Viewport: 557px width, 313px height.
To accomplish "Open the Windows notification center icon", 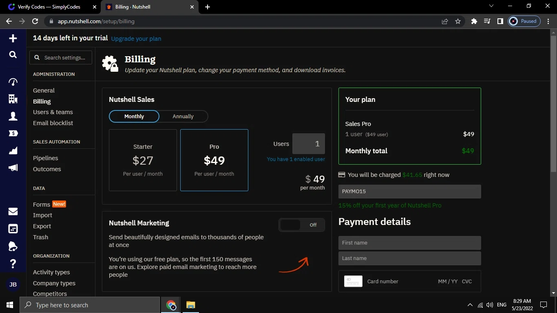I will coord(543,305).
